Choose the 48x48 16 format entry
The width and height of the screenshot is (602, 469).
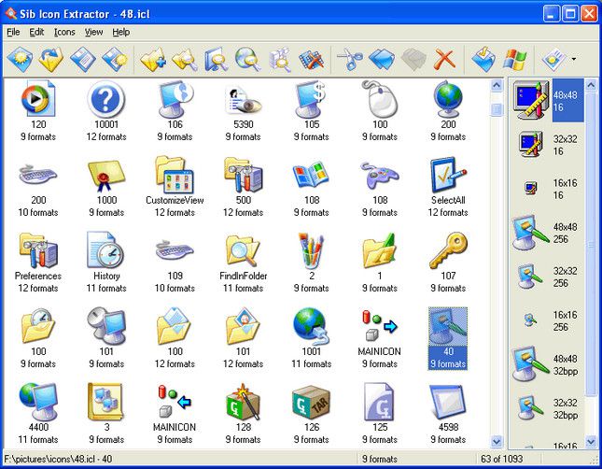coord(548,100)
